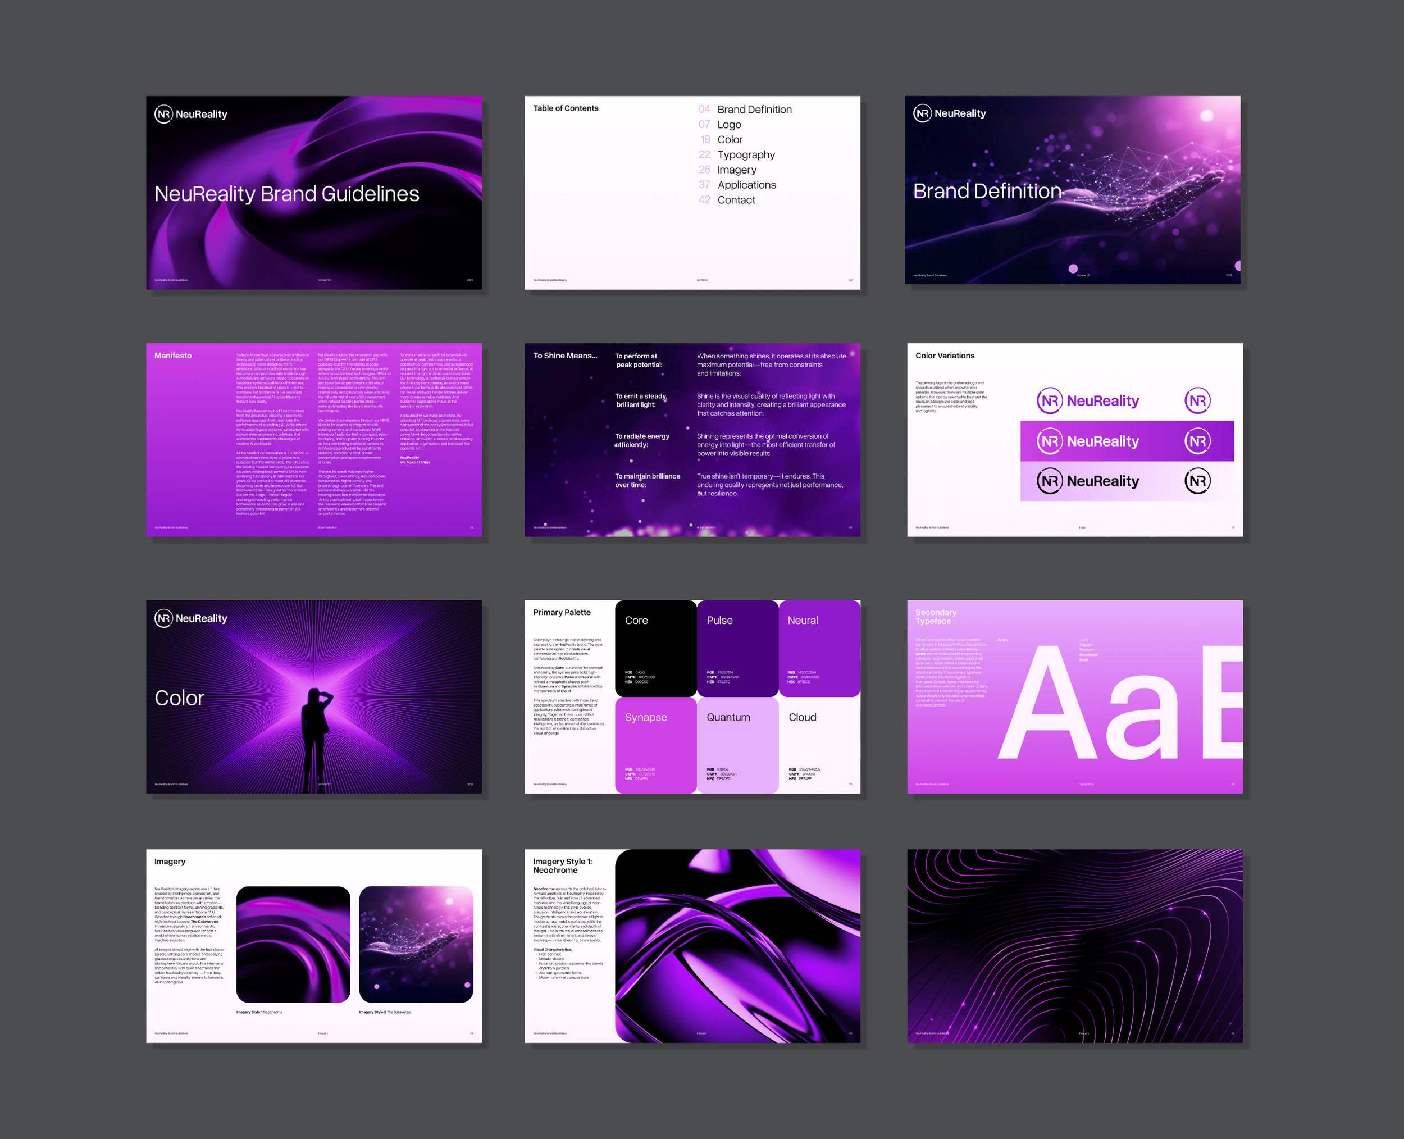Image resolution: width=1404 pixels, height=1139 pixels.
Task: Select the Core black color swatch
Action: tap(655, 648)
